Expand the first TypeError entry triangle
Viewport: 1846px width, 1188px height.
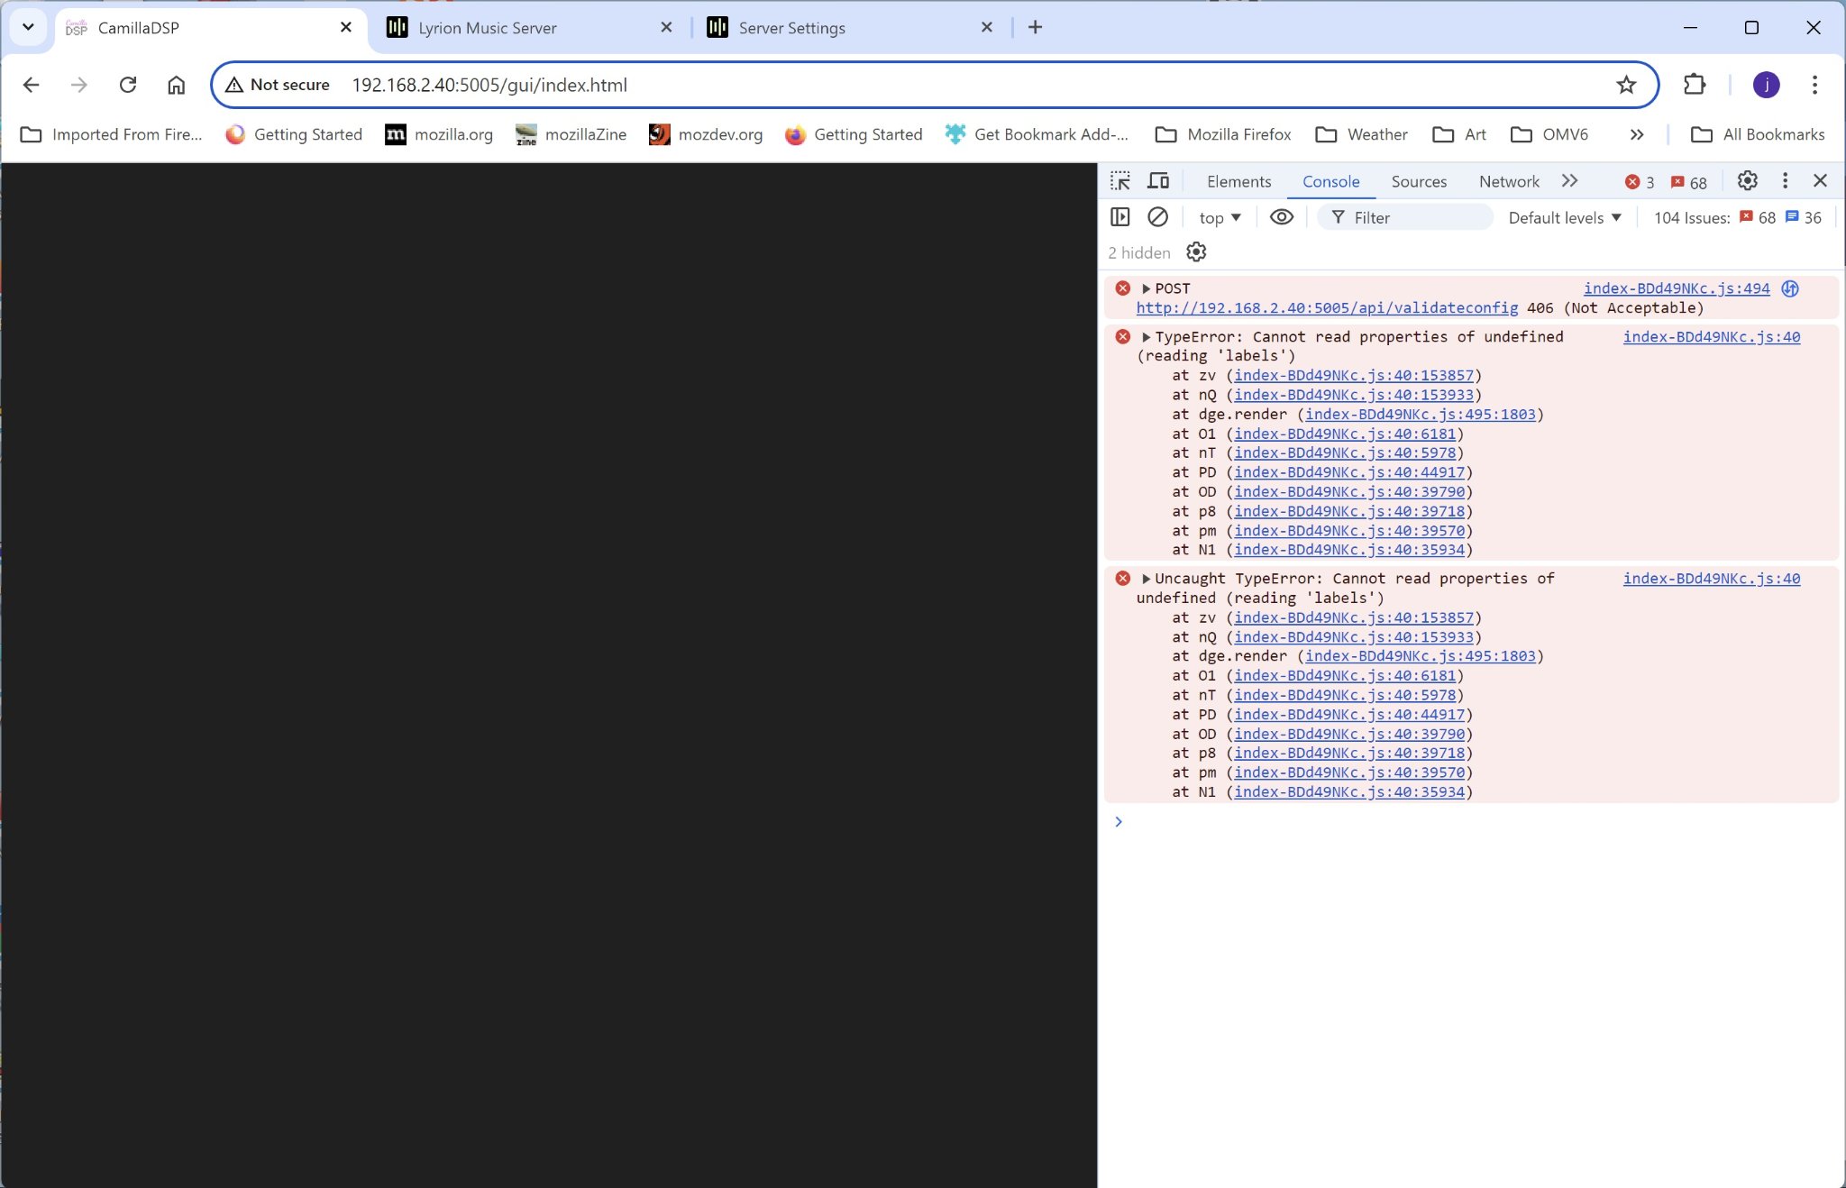click(x=1146, y=336)
